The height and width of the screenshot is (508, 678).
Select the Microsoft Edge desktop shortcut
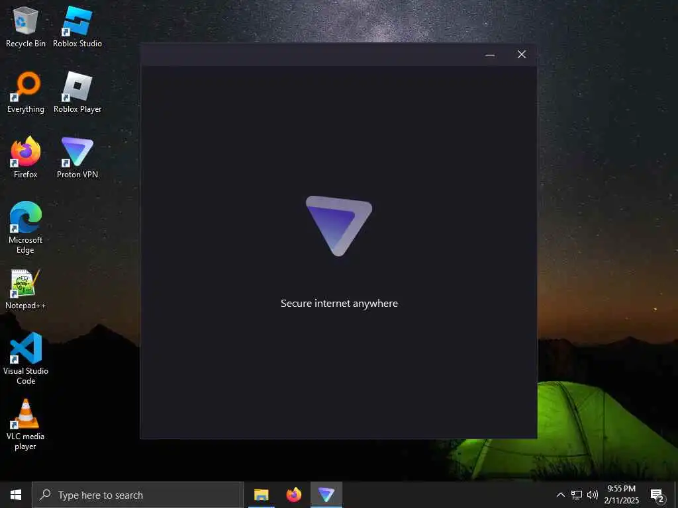(x=26, y=228)
